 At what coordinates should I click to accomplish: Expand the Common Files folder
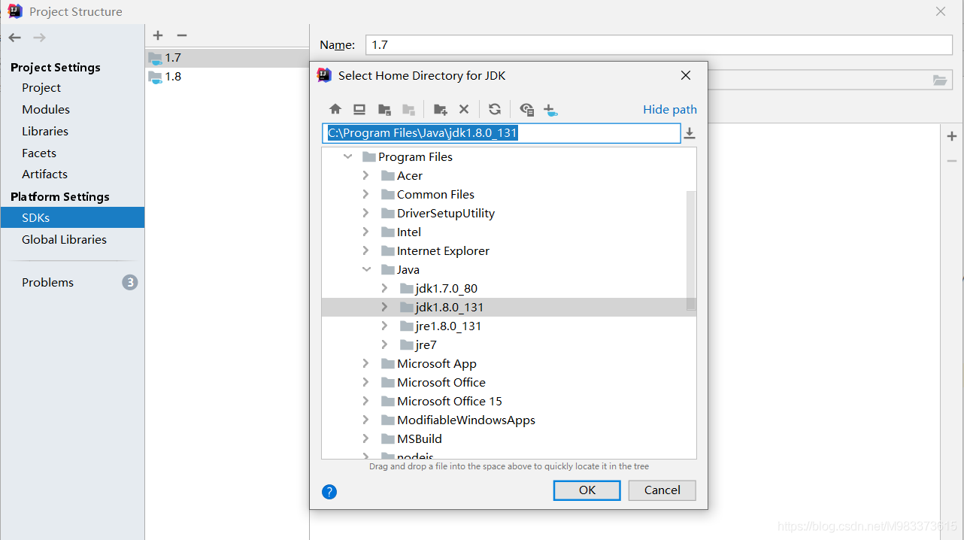[x=365, y=194]
